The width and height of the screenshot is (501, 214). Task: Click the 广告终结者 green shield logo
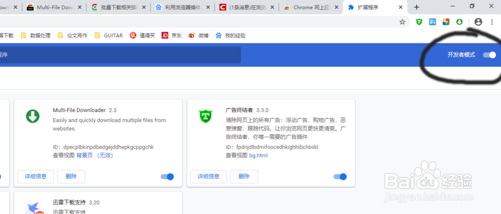(205, 116)
